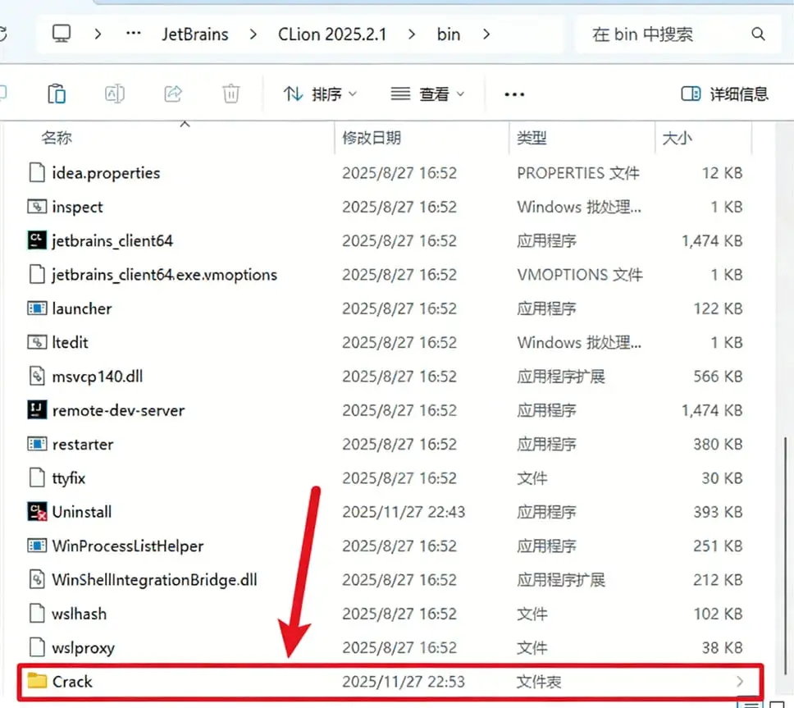Select the WinShellIntegrationBridge.dll file icon
Screen dimensions: 794x708
click(x=37, y=579)
